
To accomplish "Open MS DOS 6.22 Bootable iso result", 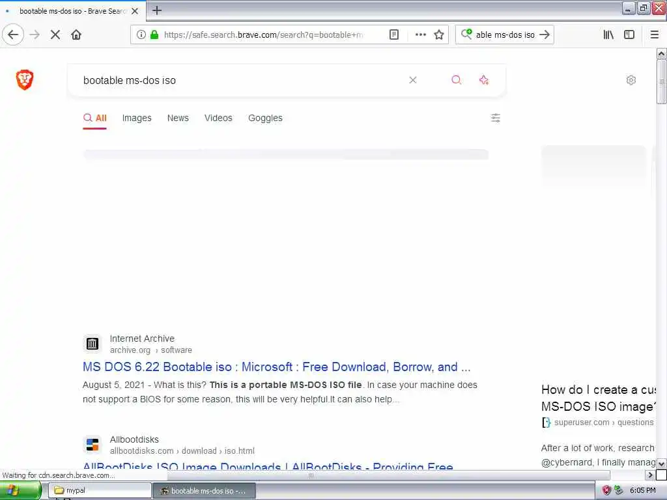I will 276,367.
